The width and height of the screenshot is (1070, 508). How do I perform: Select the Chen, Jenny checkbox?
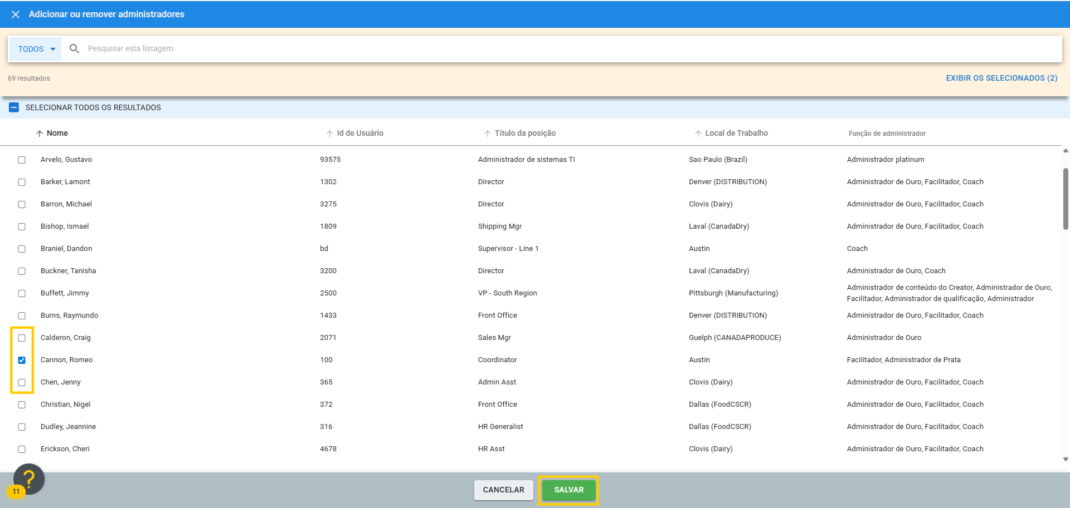[22, 382]
